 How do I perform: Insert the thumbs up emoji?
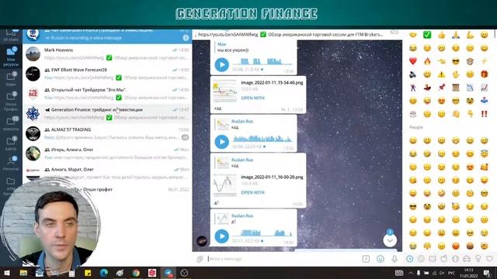(x=441, y=35)
